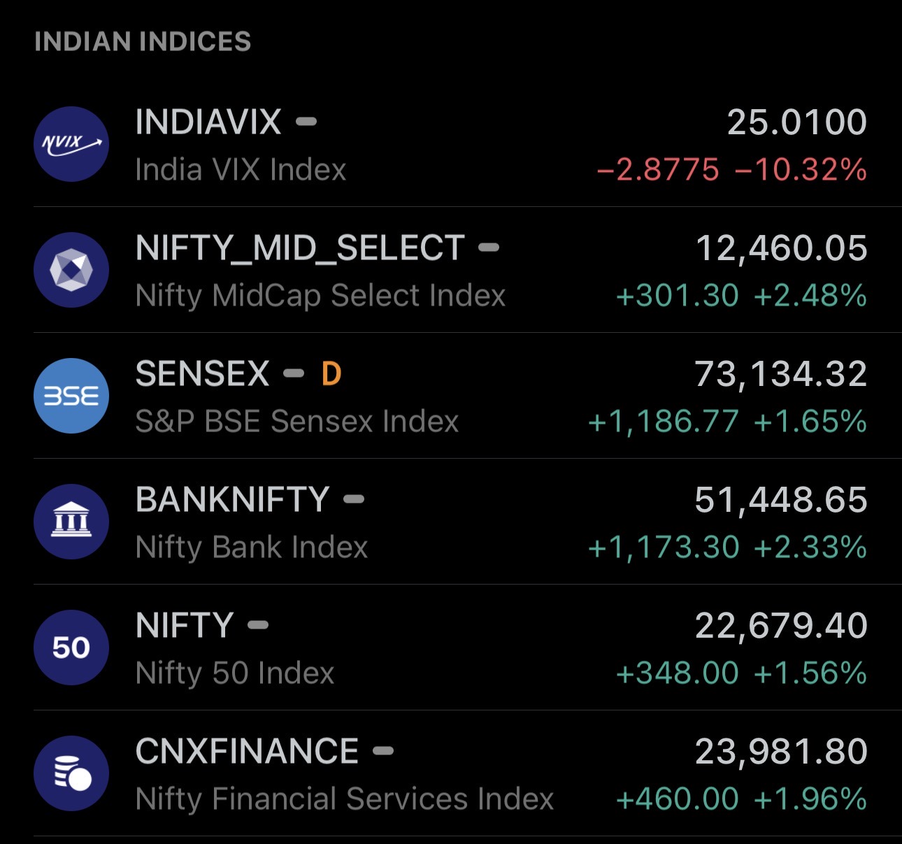The height and width of the screenshot is (844, 902).
Task: Tap India VIX price 25.0100
Action: pos(797,122)
